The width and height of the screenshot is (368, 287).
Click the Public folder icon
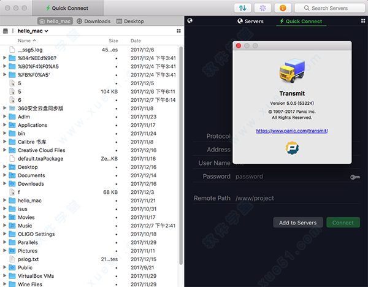click(x=12, y=267)
